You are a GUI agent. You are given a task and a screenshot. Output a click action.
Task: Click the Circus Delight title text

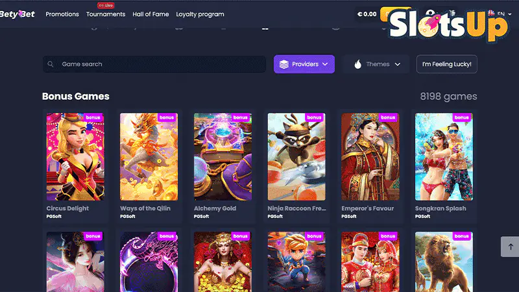(67, 208)
